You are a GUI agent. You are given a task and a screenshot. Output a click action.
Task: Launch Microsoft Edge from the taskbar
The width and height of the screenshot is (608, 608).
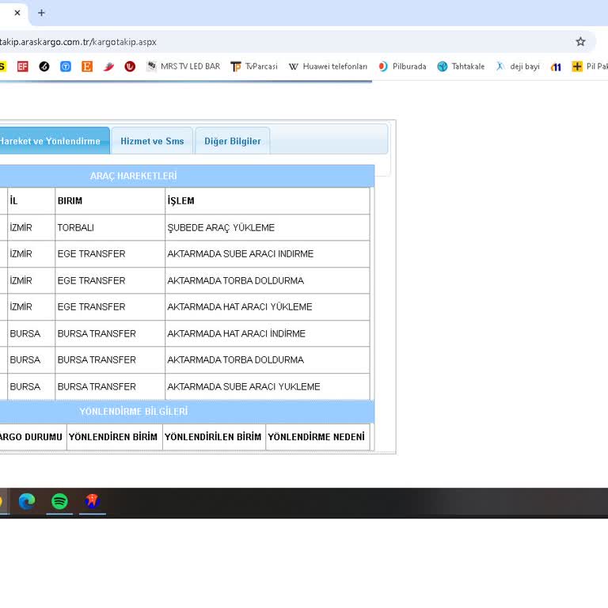[x=27, y=501]
